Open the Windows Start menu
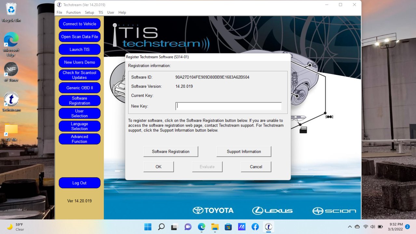The image size is (416, 234). tap(148, 227)
